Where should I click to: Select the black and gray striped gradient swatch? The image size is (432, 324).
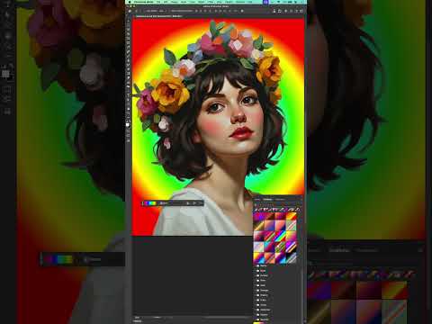point(292,257)
